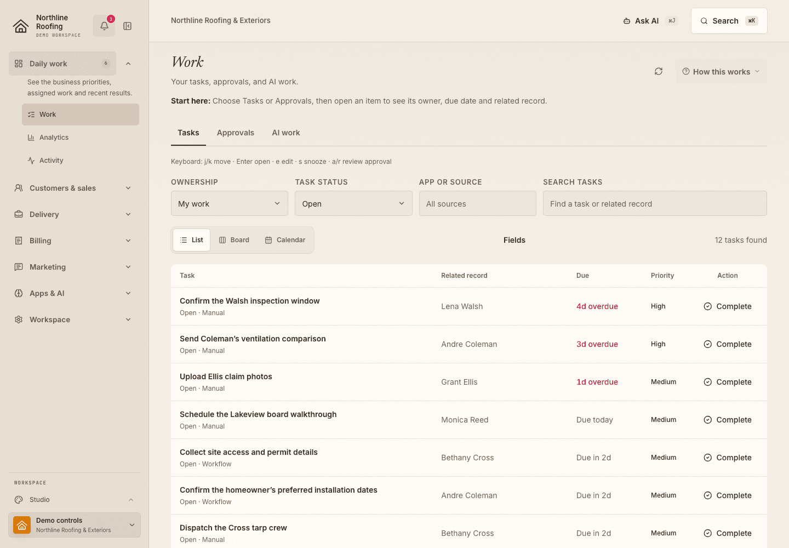
Task: Collapse the Daily work section
Action: [x=128, y=64]
